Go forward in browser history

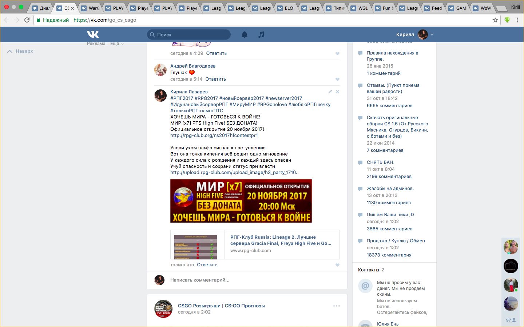click(x=17, y=20)
